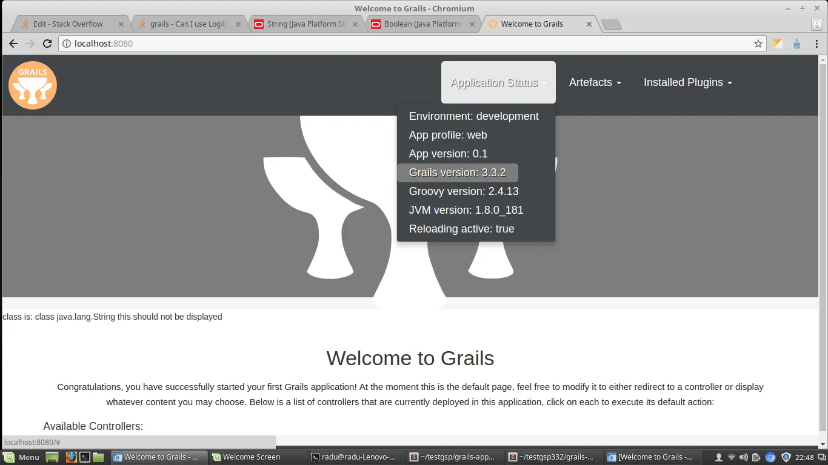Switch to the ~/testgsp/grails-app Sublime window
Image resolution: width=828 pixels, height=465 pixels.
(x=456, y=457)
